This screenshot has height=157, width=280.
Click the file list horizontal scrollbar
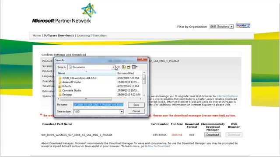pyautogui.click(x=86, y=99)
